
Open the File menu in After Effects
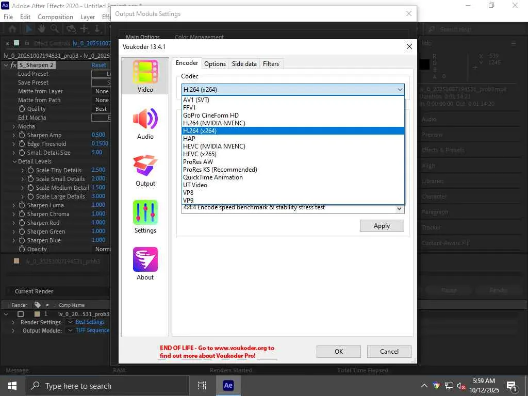pos(8,17)
